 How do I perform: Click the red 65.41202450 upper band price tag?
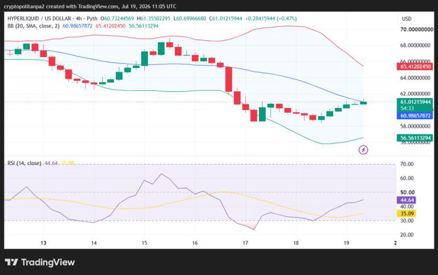point(415,67)
